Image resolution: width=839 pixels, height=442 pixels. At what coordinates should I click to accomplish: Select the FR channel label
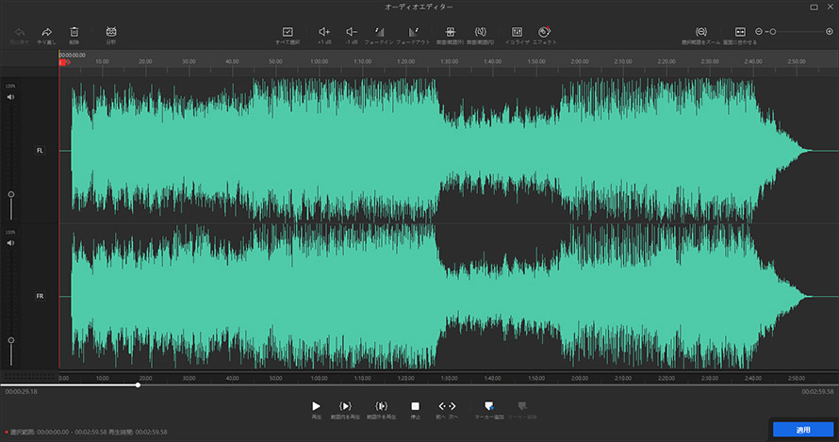[x=40, y=296]
